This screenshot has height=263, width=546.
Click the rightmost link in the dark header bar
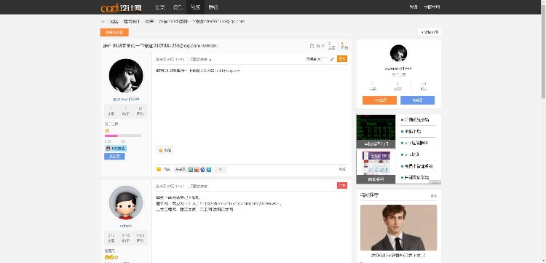432,7
